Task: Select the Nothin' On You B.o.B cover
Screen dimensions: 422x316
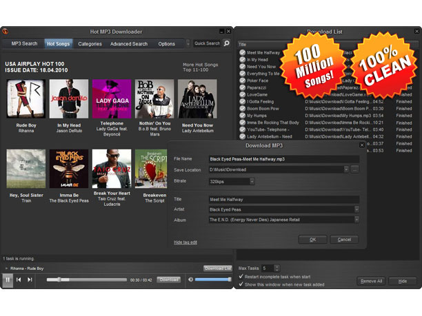Action: point(154,98)
